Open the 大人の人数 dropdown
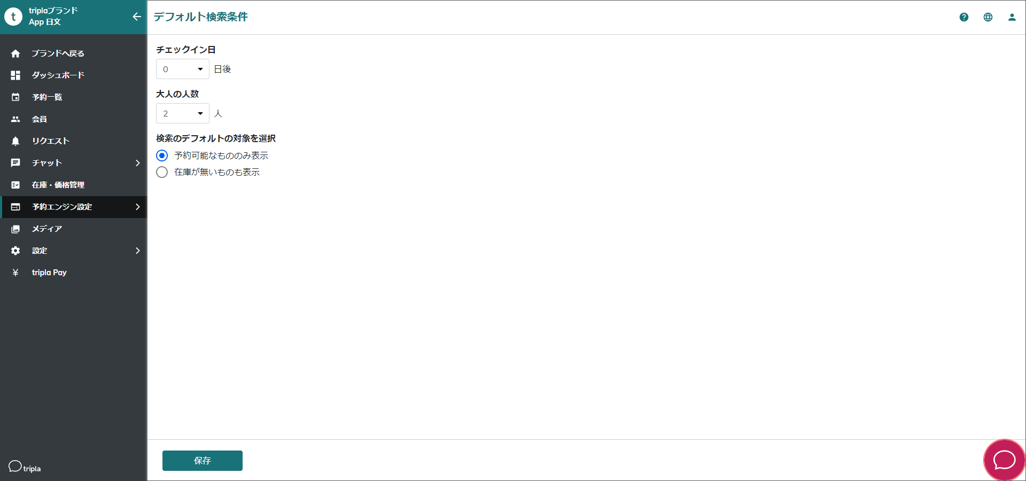 pyautogui.click(x=182, y=113)
